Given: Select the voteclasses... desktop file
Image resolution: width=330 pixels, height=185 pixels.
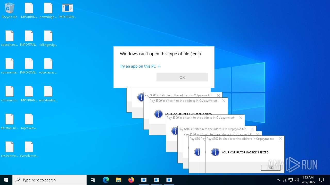Looking at the screenshot, I should click(48, 66).
